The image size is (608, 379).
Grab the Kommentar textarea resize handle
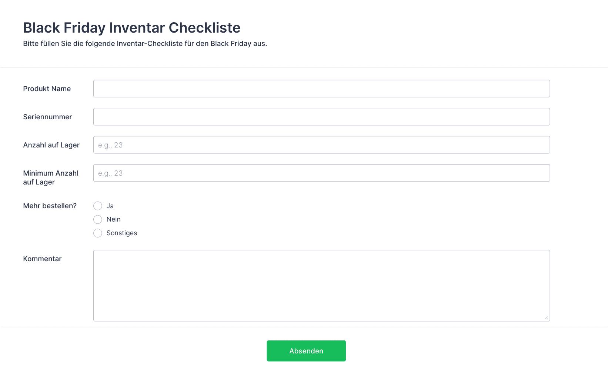pyautogui.click(x=546, y=318)
